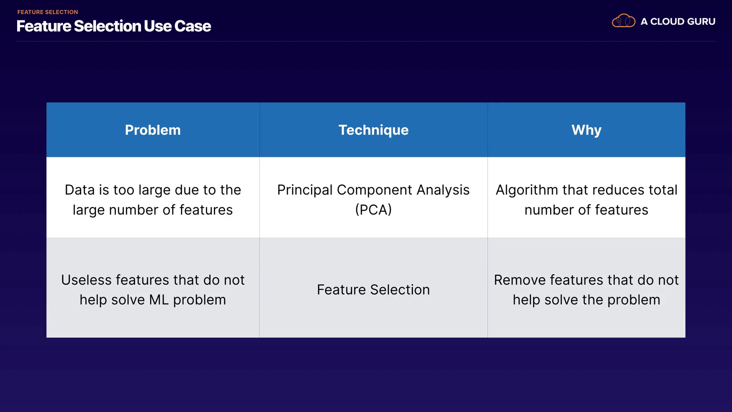The image size is (732, 412).
Task: Click the A Cloud Guru cloud logo icon
Action: coord(623,21)
